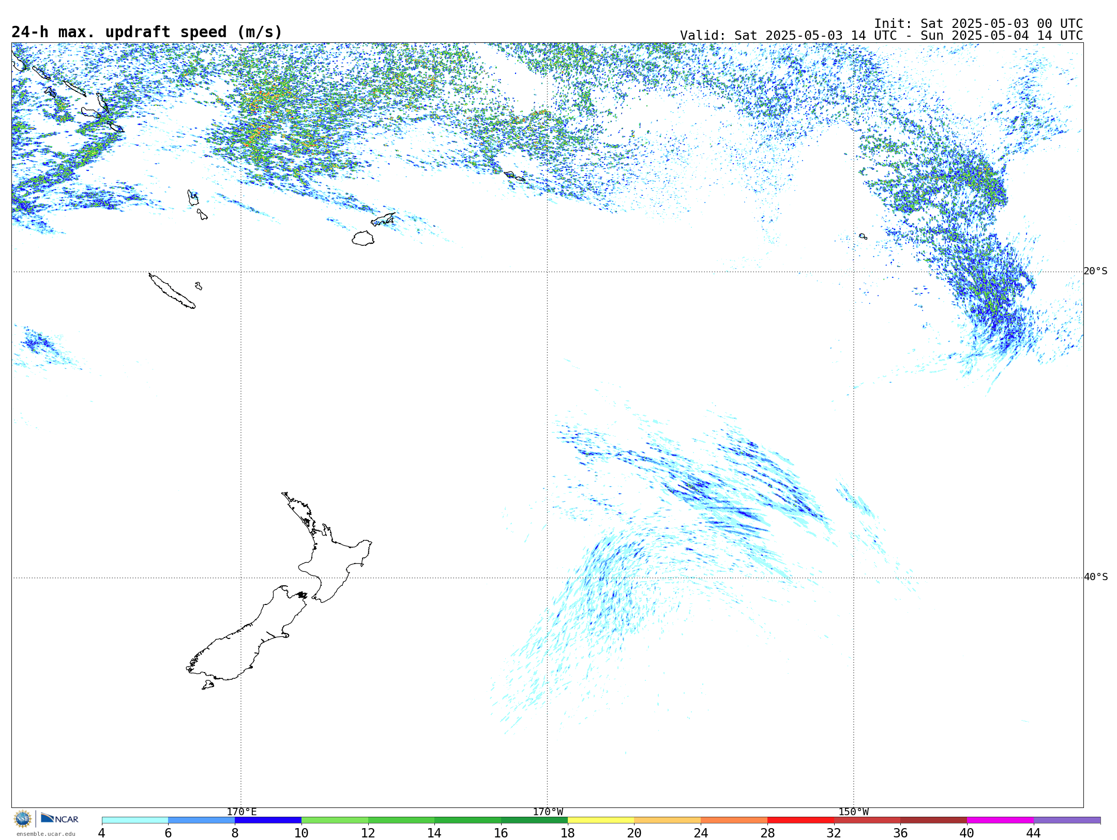Screen dimensions: 1117x840
Task: Pick the bright red 28–32 colorbar swatch
Action: click(x=801, y=820)
